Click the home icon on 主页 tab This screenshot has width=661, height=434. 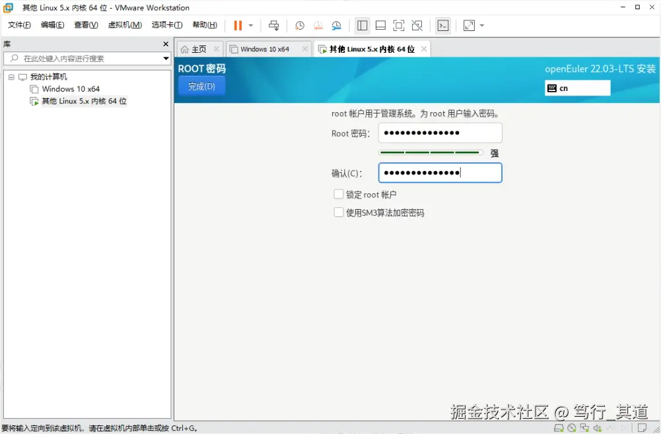pos(185,49)
